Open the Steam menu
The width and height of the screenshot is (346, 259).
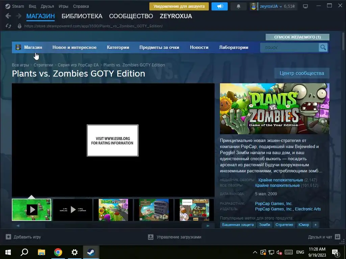(18, 6)
